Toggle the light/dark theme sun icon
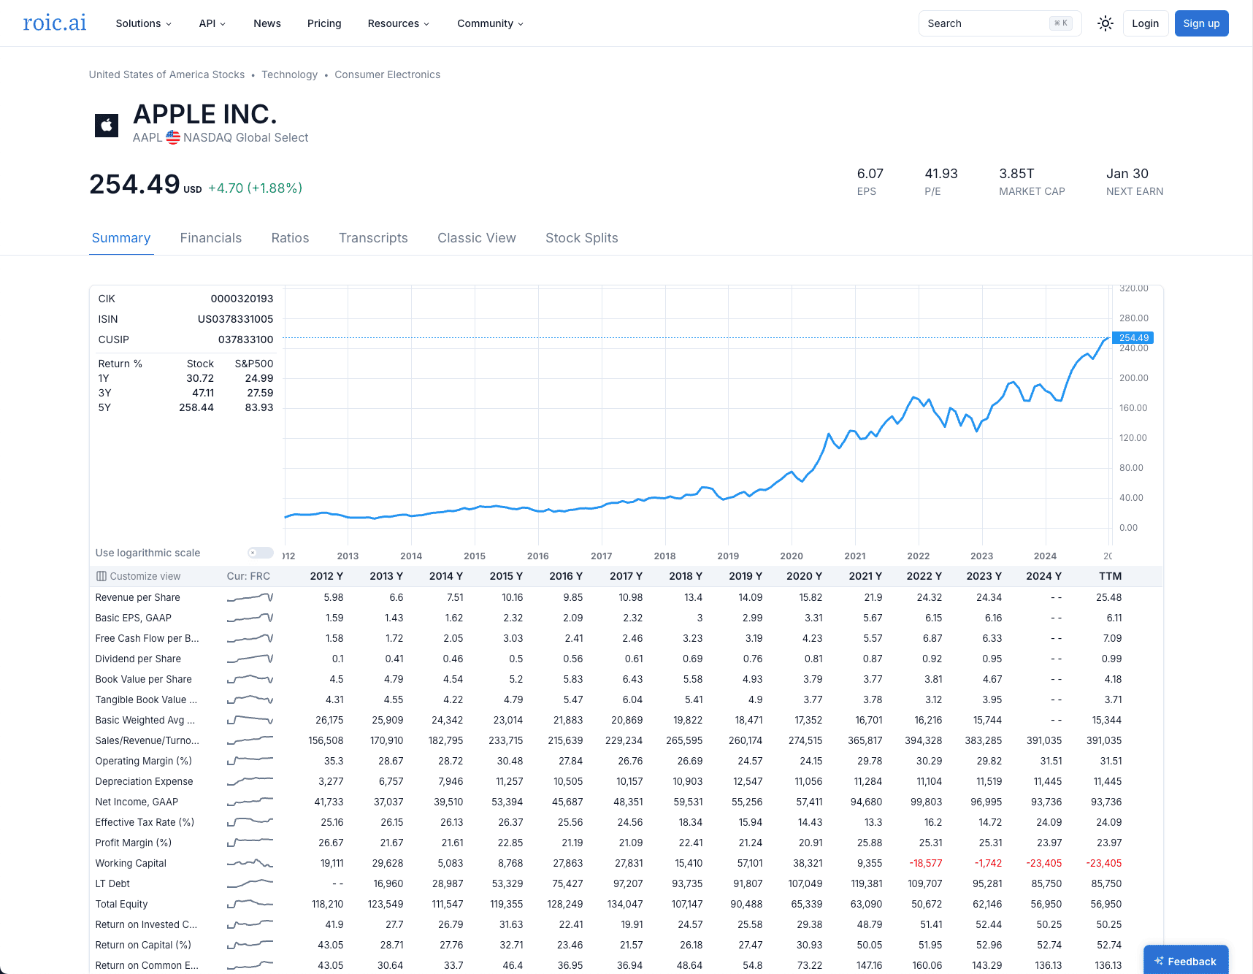Image resolution: width=1253 pixels, height=974 pixels. (1106, 23)
